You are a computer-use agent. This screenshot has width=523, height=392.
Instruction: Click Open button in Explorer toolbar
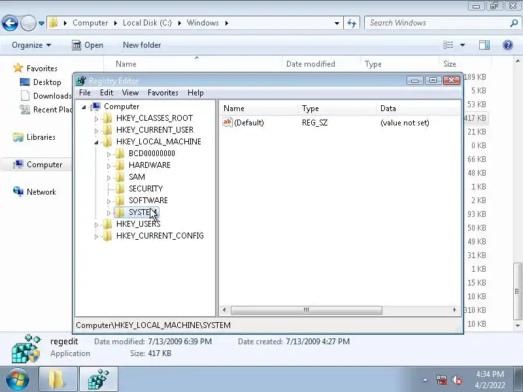coord(88,45)
